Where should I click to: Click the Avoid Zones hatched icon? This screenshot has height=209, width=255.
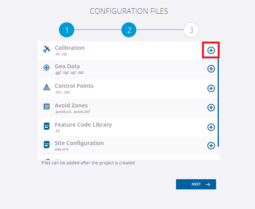pos(46,107)
